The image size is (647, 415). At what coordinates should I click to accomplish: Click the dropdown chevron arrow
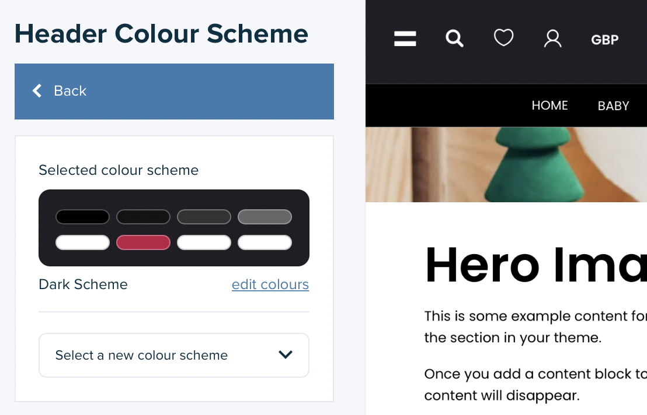click(286, 354)
